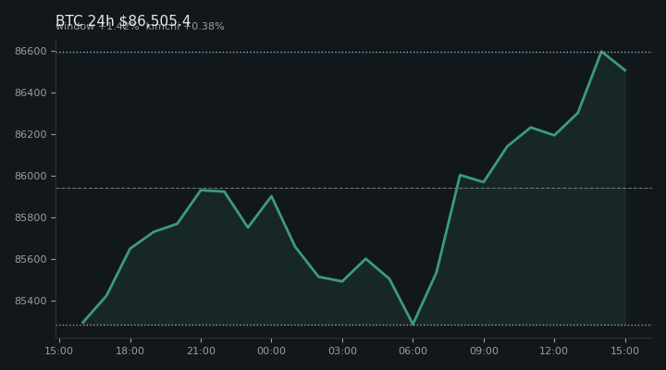Click the 12:00 time axis label
Screen dimensions: 666x370
[x=554, y=351]
